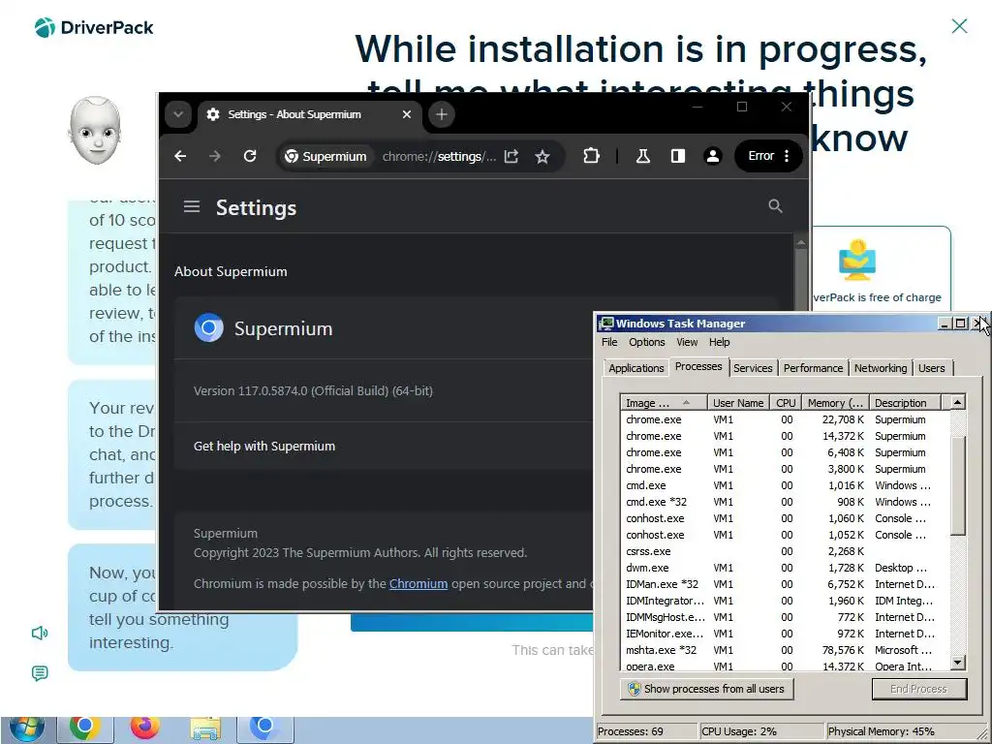
Task: Open Windows Explorer from the taskbar
Action: tap(205, 729)
